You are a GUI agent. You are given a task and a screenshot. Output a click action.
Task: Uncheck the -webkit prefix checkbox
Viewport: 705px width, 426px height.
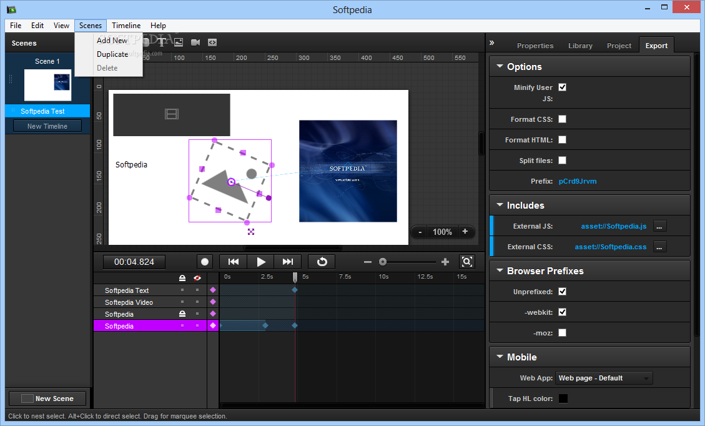click(562, 312)
